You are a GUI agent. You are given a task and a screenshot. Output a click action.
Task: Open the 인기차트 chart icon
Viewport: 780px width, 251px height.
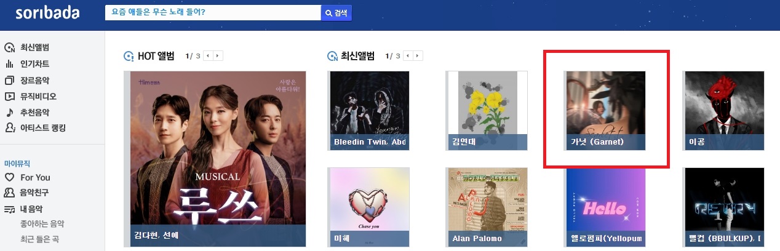[9, 64]
